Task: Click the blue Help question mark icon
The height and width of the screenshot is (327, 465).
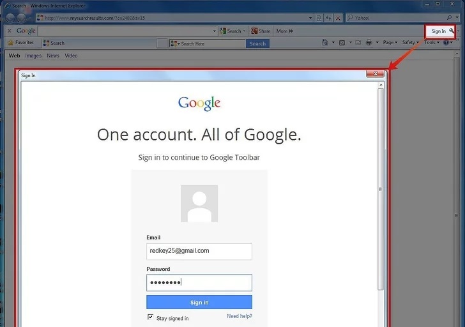Action: tap(446, 43)
